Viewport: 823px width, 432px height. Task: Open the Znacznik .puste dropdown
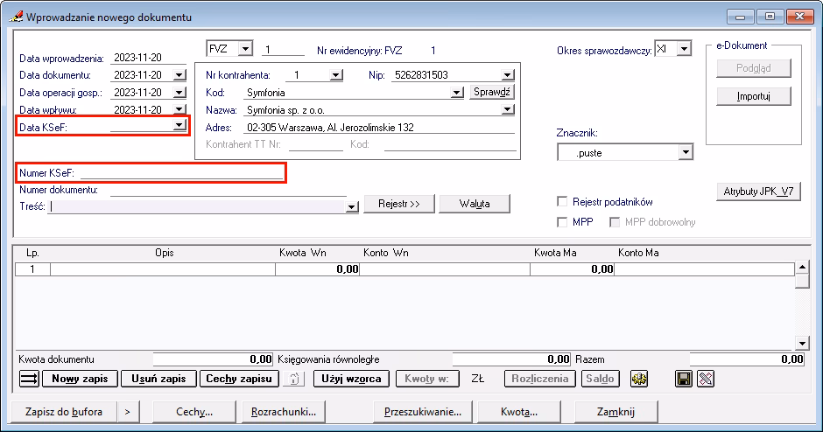click(x=686, y=152)
